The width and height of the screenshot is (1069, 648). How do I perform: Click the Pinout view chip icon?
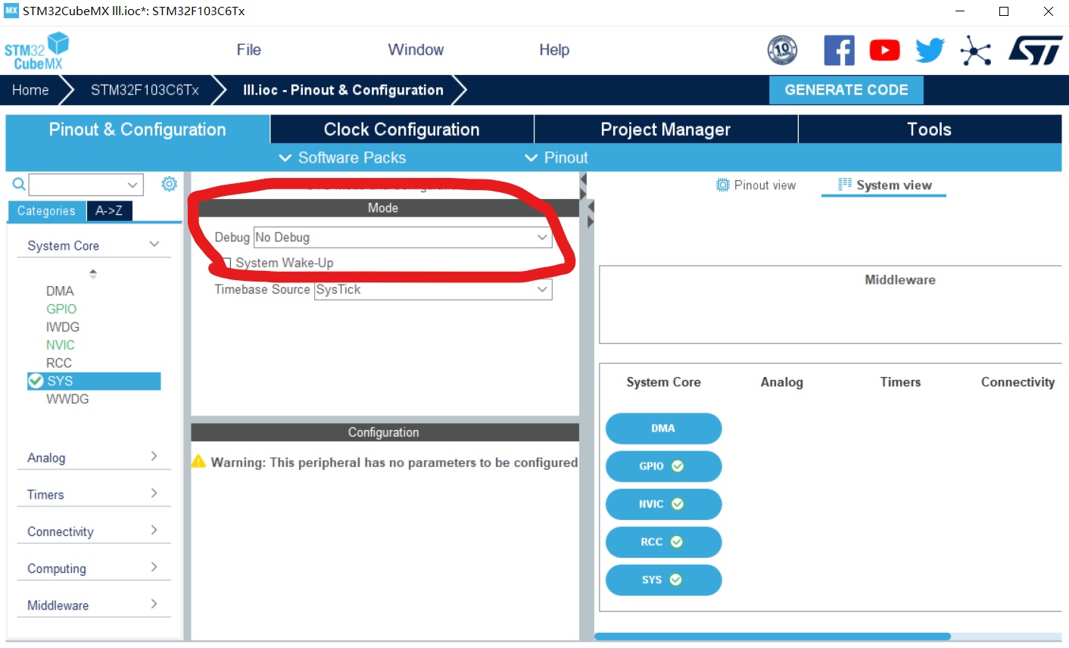(x=722, y=185)
